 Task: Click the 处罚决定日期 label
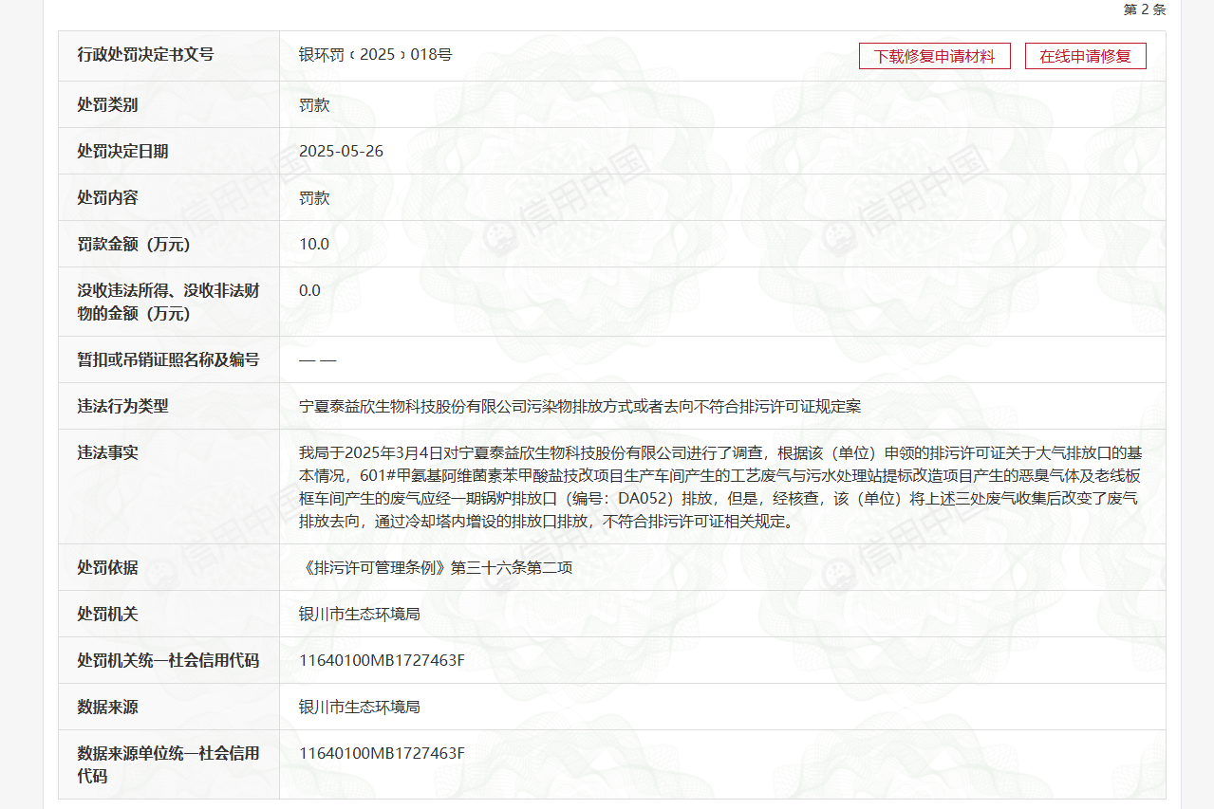(122, 152)
